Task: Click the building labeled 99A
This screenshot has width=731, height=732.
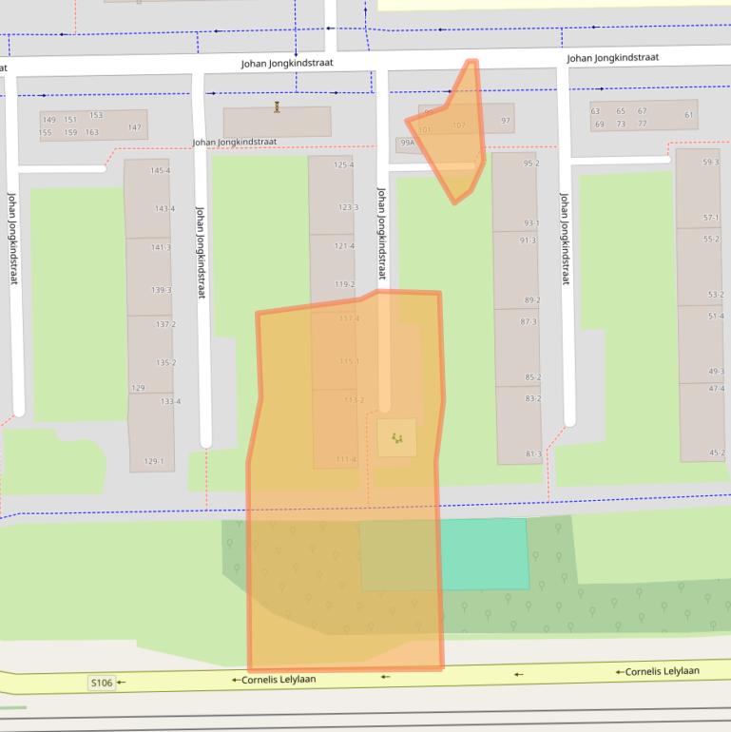Action: pos(407,143)
